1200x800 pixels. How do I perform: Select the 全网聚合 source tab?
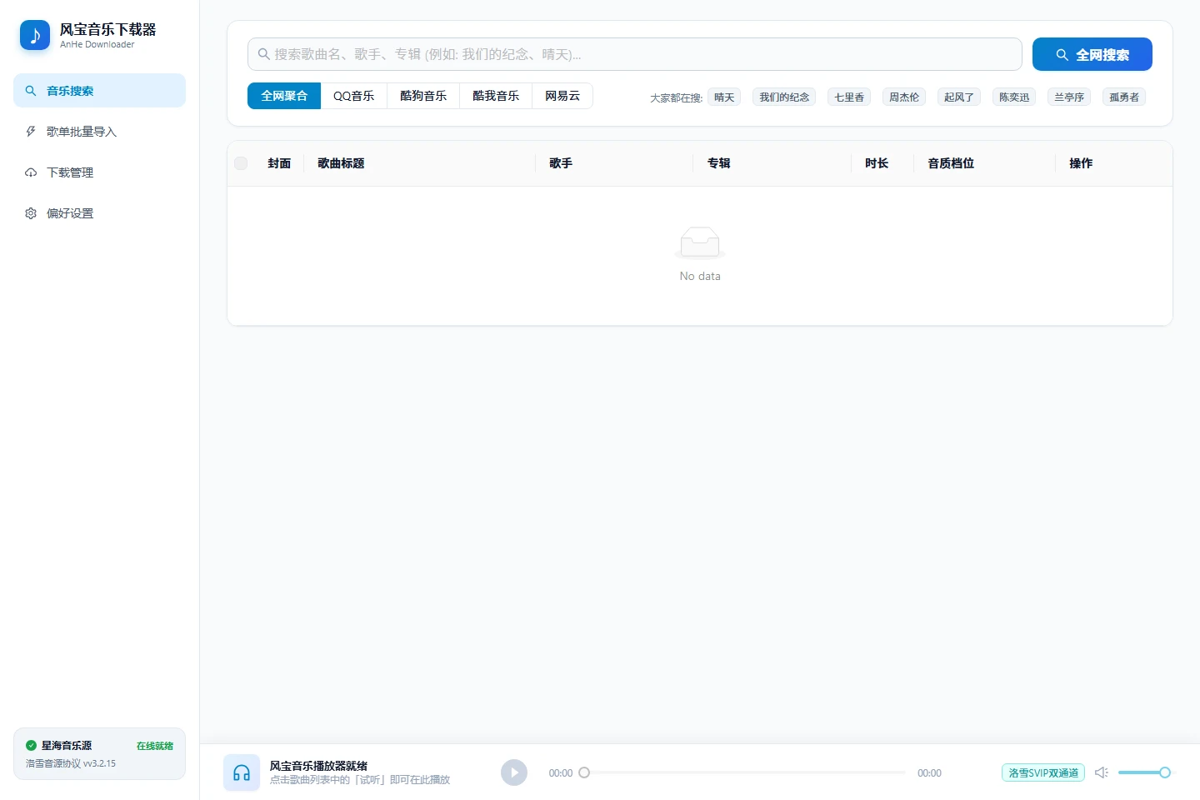pos(284,96)
